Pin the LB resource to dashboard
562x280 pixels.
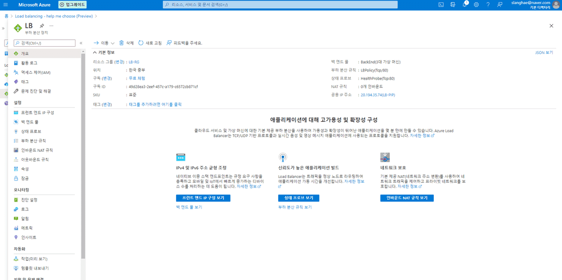[42, 26]
